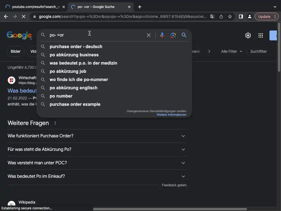Image resolution: width=281 pixels, height=211 pixels.
Task: Click 'Feedback geben' link
Action: [x=174, y=185]
